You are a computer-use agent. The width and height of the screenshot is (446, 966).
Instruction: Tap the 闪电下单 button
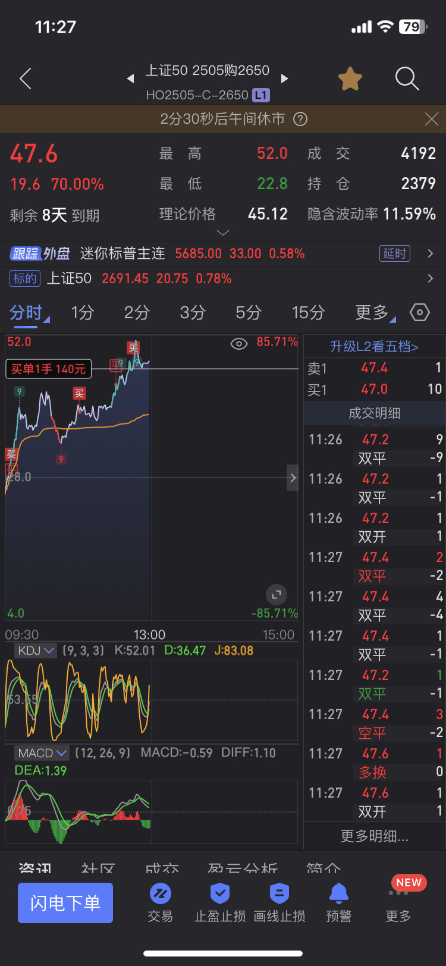(x=65, y=903)
